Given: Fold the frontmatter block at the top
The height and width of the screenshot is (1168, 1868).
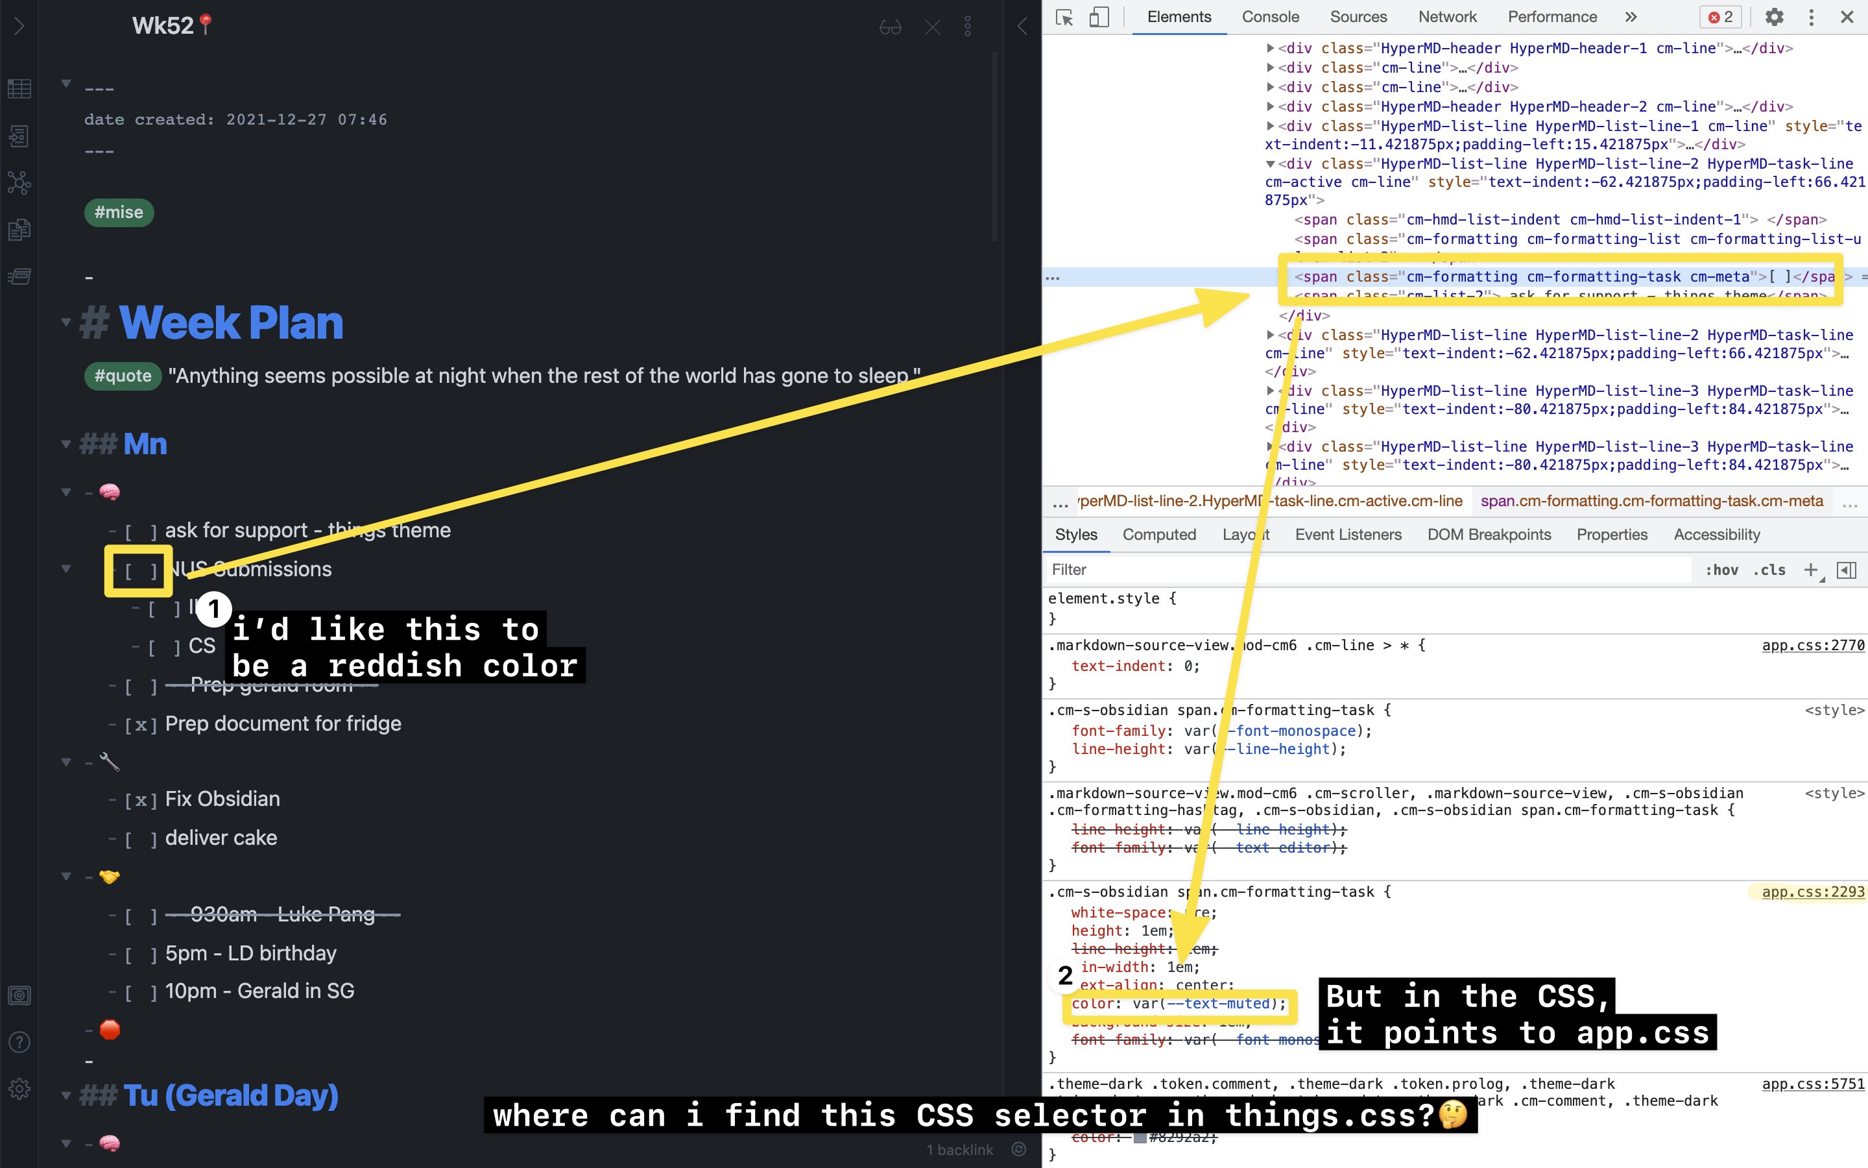Looking at the screenshot, I should pyautogui.click(x=66, y=84).
